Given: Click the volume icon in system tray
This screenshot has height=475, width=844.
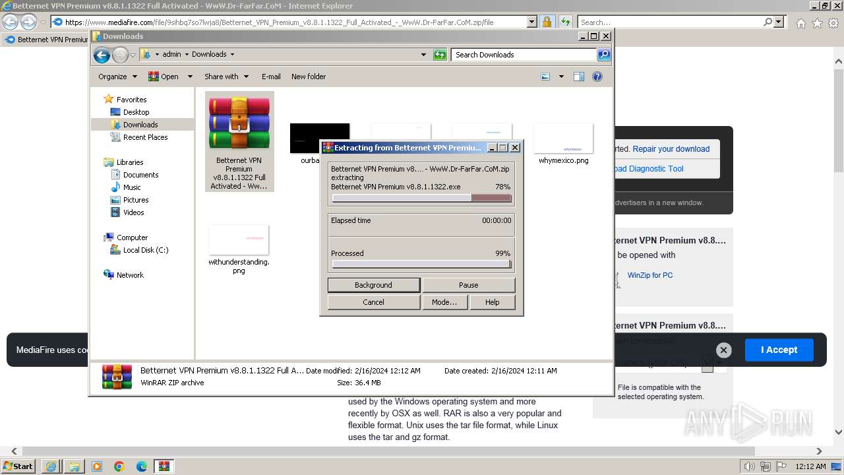Looking at the screenshot, I should click(749, 466).
